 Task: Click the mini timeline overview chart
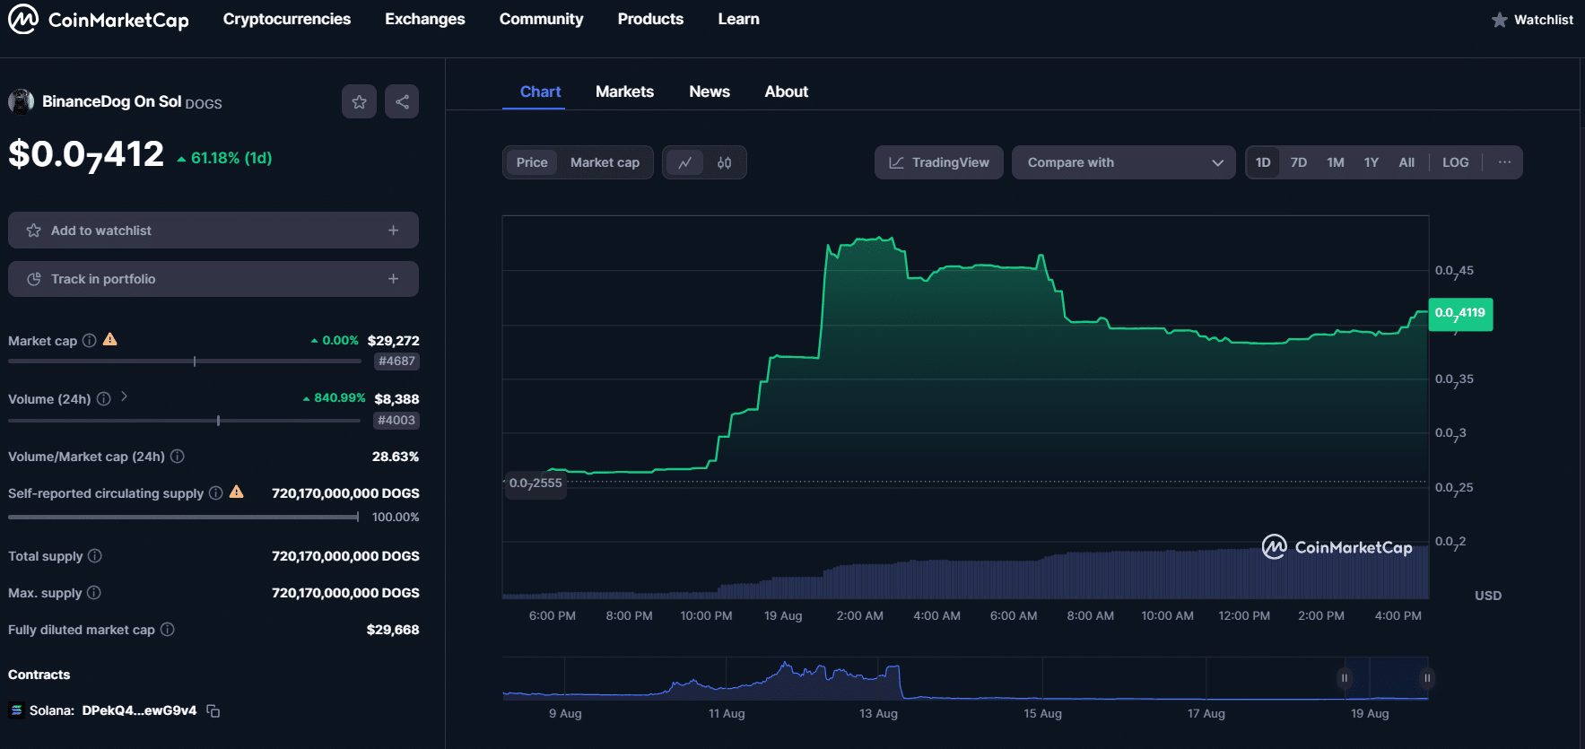pos(965,678)
